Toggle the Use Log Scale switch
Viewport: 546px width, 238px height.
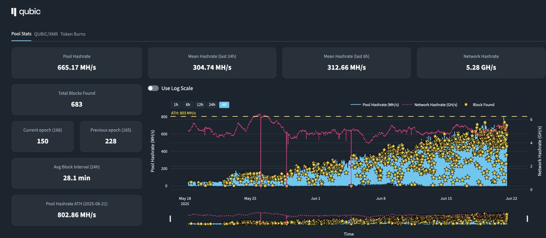(x=153, y=88)
